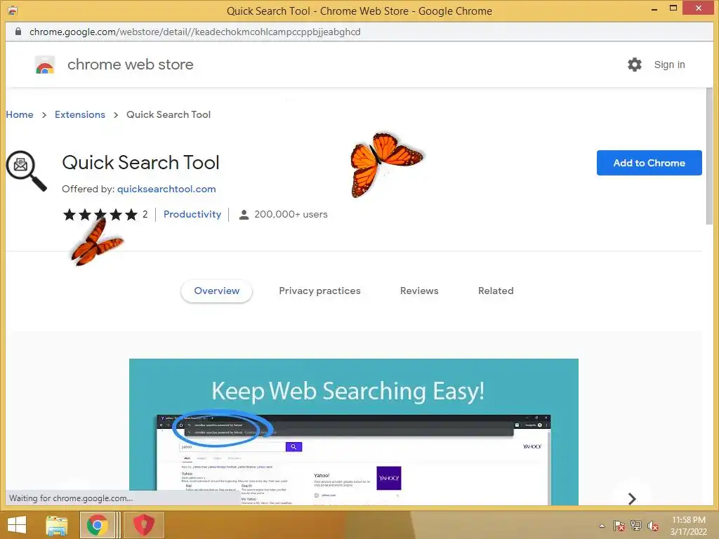
Task: Go to the Related tab
Action: [x=496, y=291]
